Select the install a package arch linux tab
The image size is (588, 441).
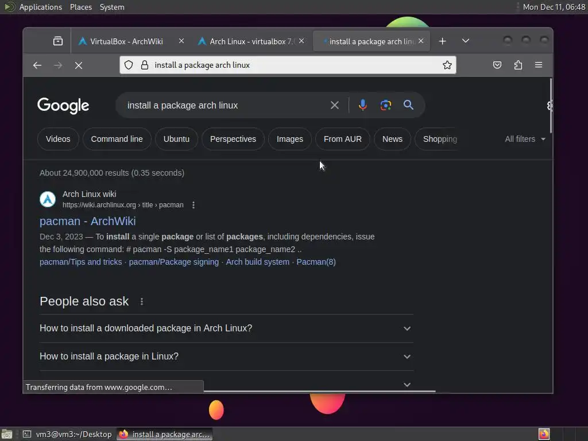372,41
